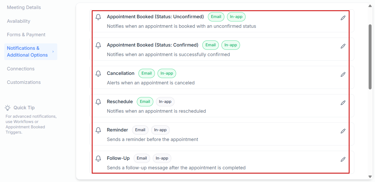The height and width of the screenshot is (182, 375).
Task: Switch to the Customizations section
Action: click(24, 82)
